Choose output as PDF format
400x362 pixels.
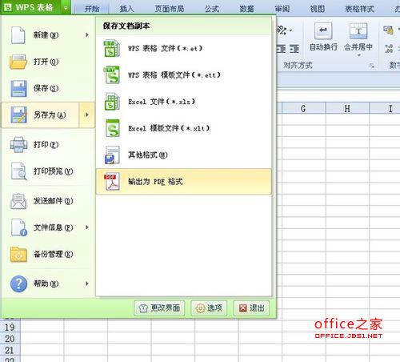(x=184, y=182)
